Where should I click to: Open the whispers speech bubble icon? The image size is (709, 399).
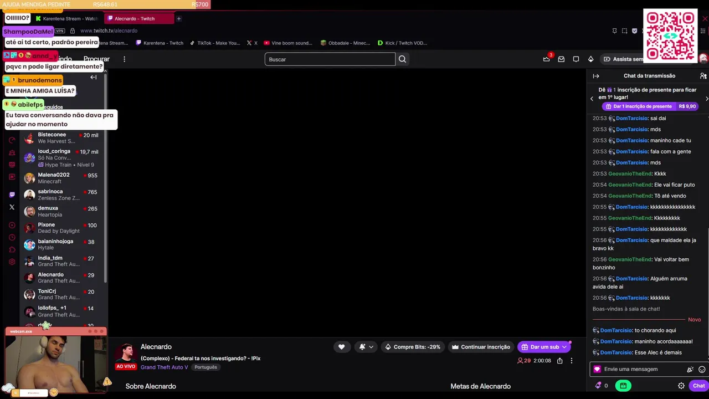click(576, 59)
